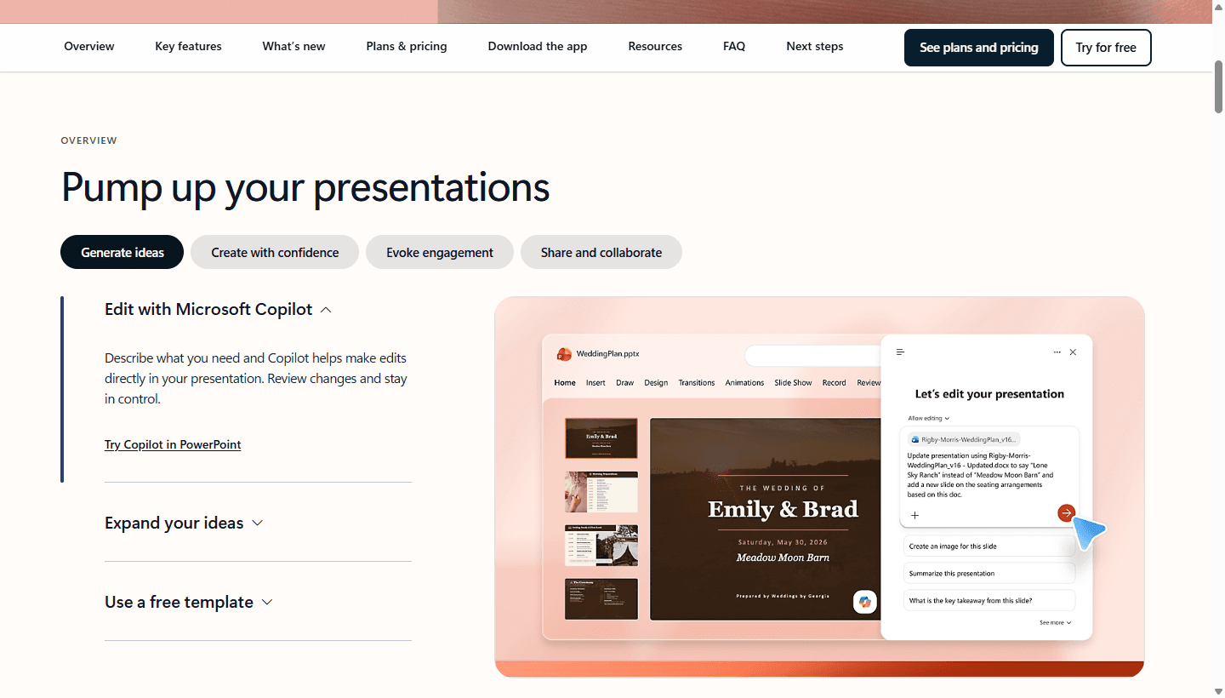Select the Generate ideas tab

coord(122,252)
